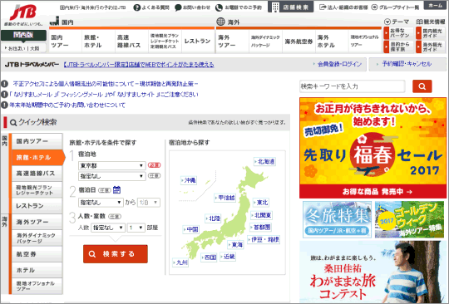Open the よくある質問 help icon

tap(137, 7)
